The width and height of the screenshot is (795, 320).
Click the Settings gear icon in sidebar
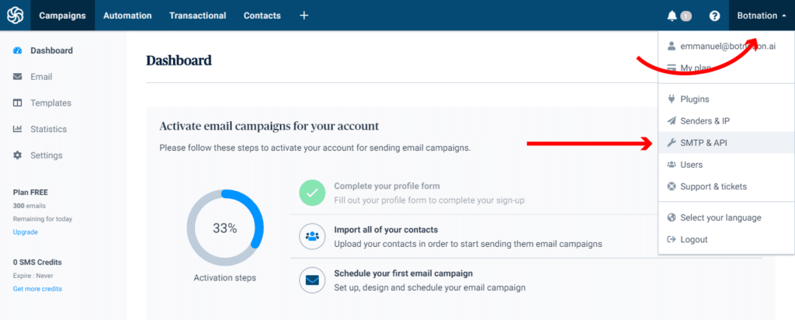(17, 155)
